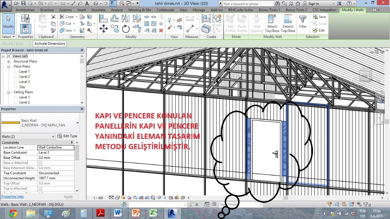Click the Edit Type button
This screenshot has width=390, height=219.
click(68, 136)
